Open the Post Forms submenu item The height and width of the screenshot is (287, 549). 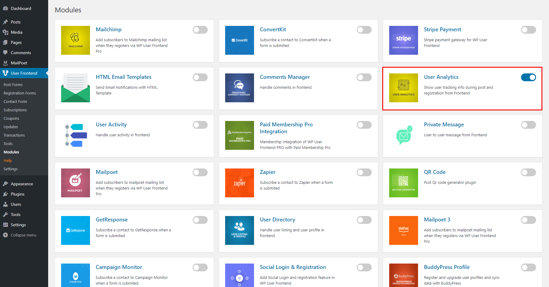point(13,85)
